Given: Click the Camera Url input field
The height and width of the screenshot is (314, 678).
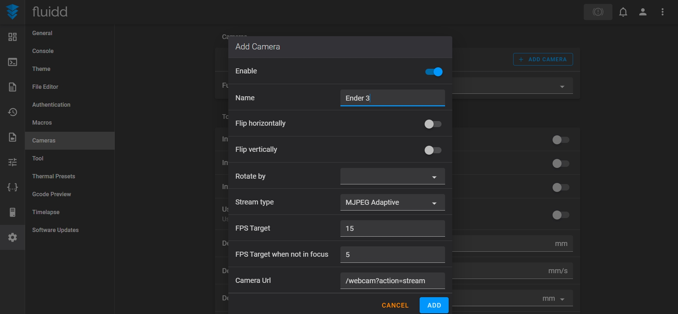Looking at the screenshot, I should [392, 281].
